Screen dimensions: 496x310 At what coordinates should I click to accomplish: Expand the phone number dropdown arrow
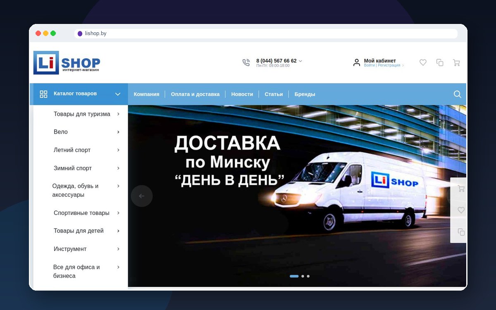(x=300, y=61)
